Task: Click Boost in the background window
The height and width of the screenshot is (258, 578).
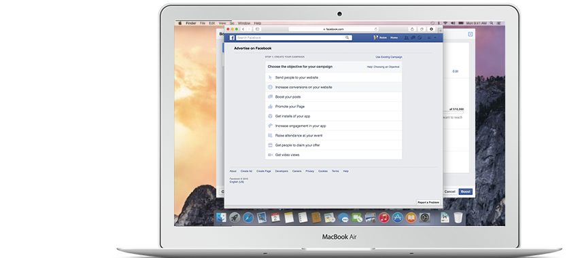Action: (x=466, y=191)
